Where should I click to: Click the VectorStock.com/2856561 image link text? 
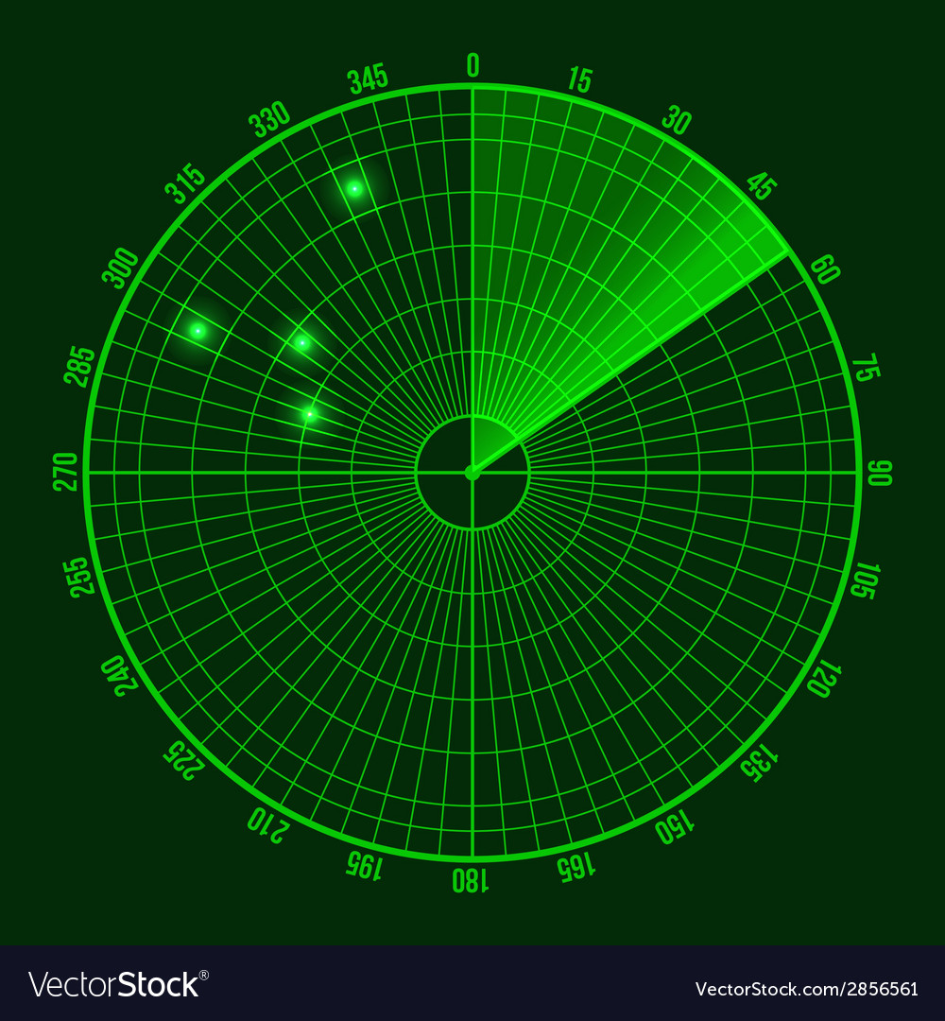(806, 989)
